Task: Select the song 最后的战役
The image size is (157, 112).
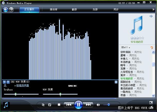Action: (x=132, y=88)
